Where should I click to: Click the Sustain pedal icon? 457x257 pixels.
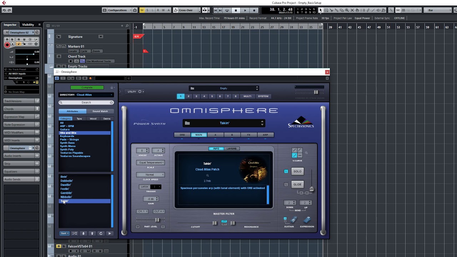coord(293,220)
